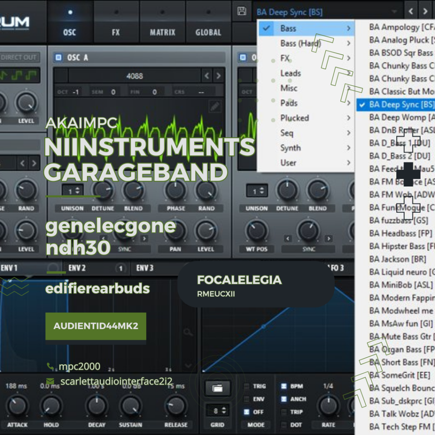Select previous wavetable in OSC A

[x=207, y=76]
